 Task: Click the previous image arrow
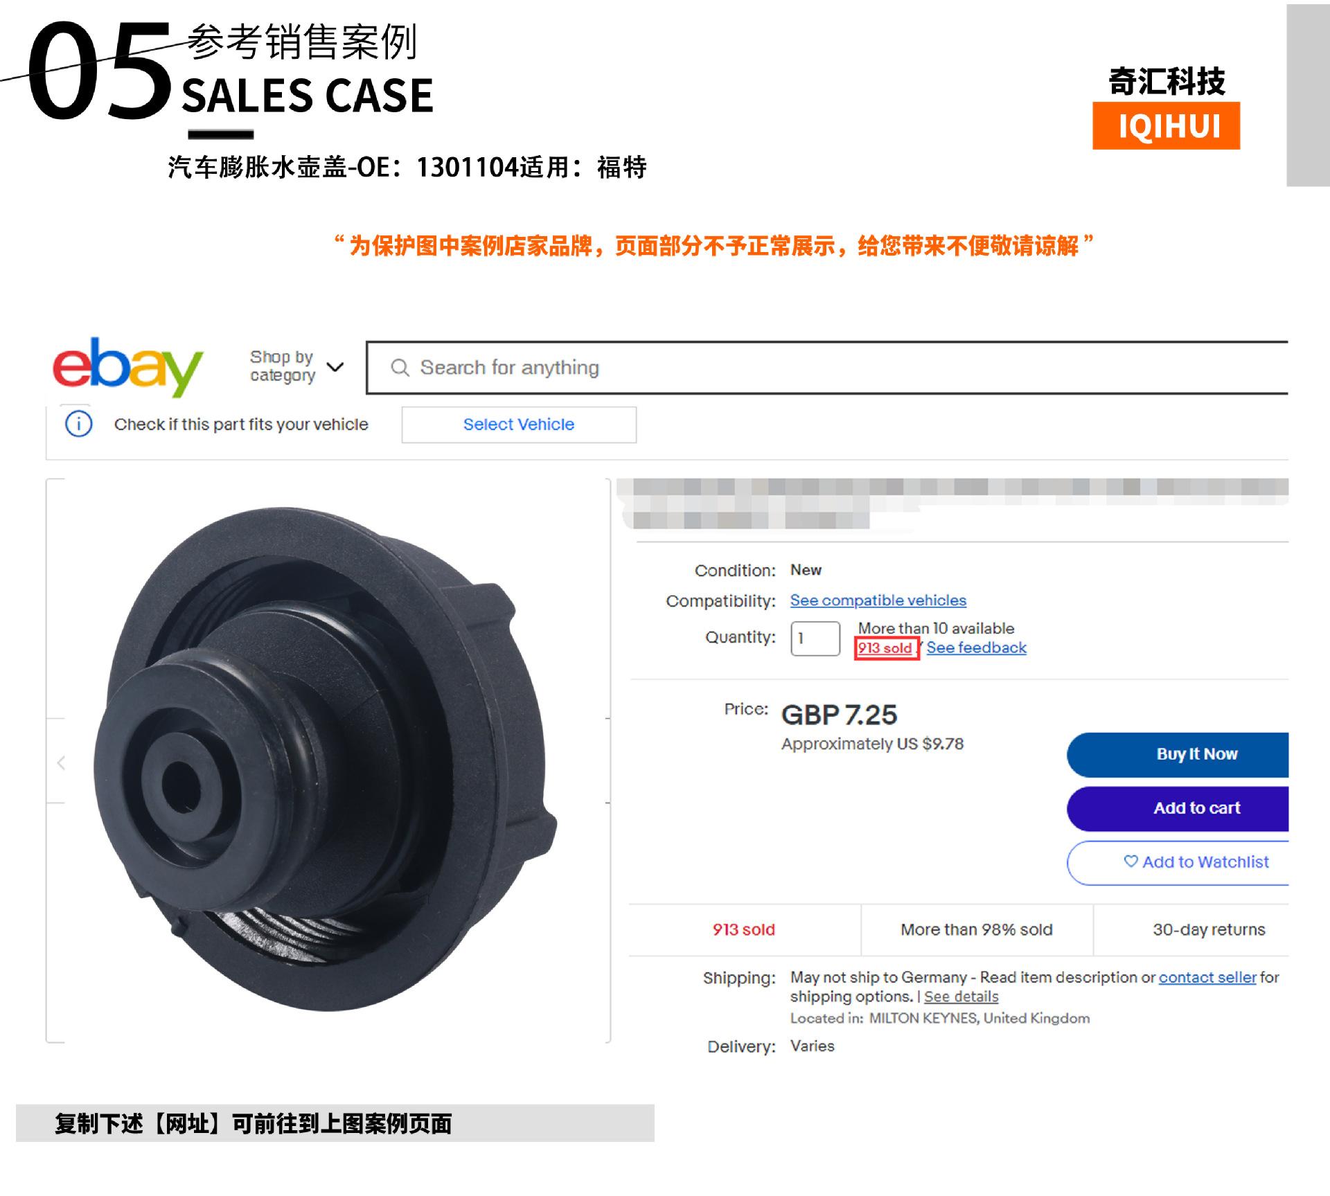point(61,762)
